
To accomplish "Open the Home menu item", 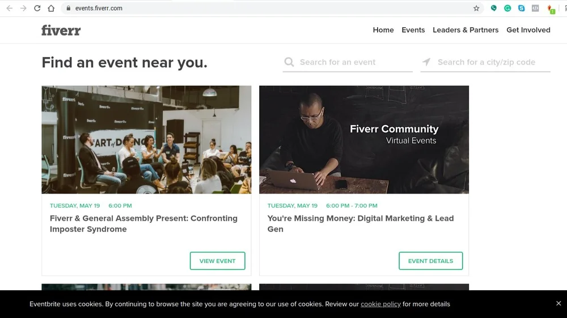I will coord(383,30).
